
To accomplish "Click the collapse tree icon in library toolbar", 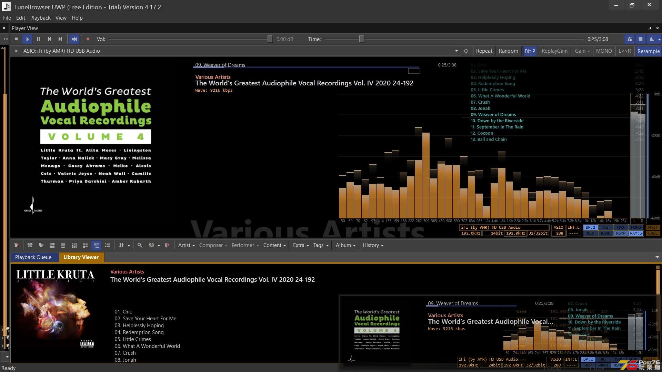I will click(x=41, y=245).
